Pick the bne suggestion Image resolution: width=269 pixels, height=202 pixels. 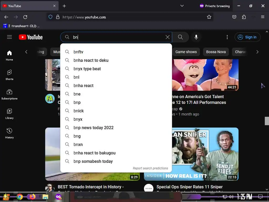[116, 94]
